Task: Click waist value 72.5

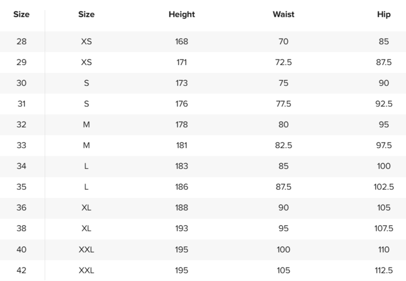Action: (x=283, y=62)
